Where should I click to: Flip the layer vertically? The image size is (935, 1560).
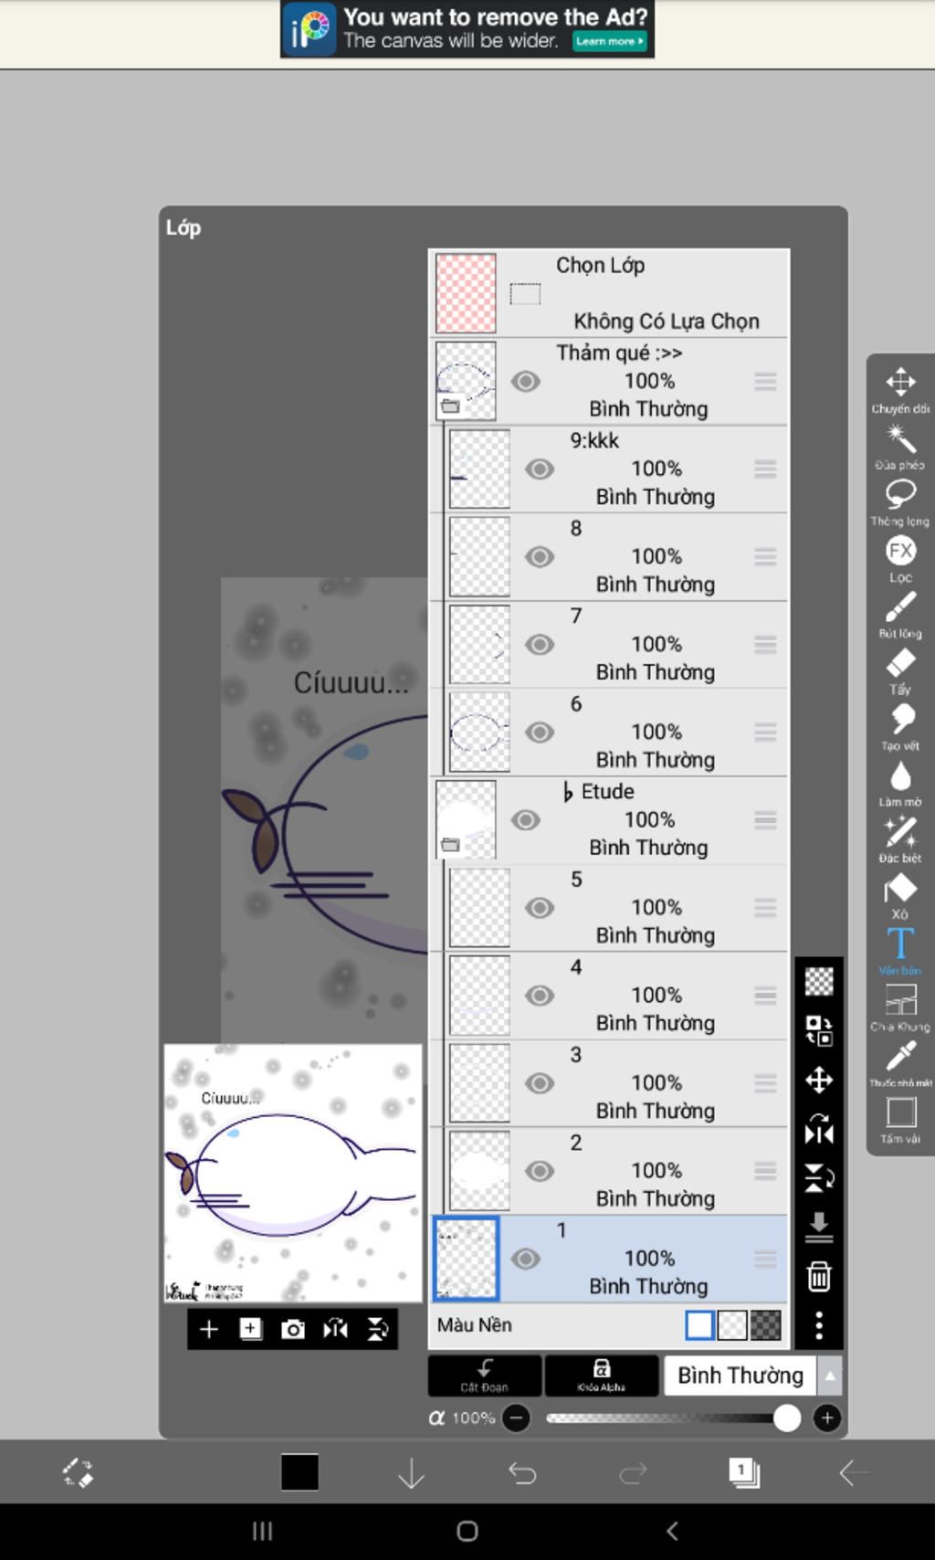tap(819, 1178)
